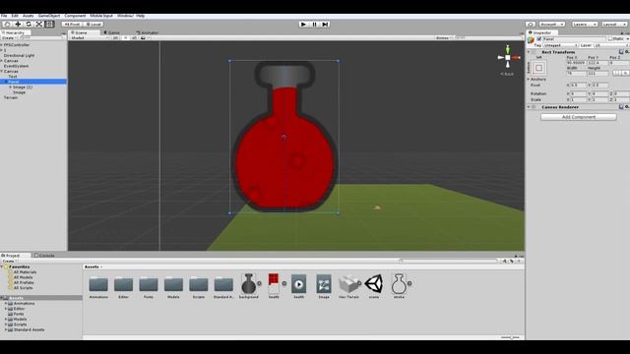Select the Fonts folder thumbnail in Assets

(x=149, y=284)
